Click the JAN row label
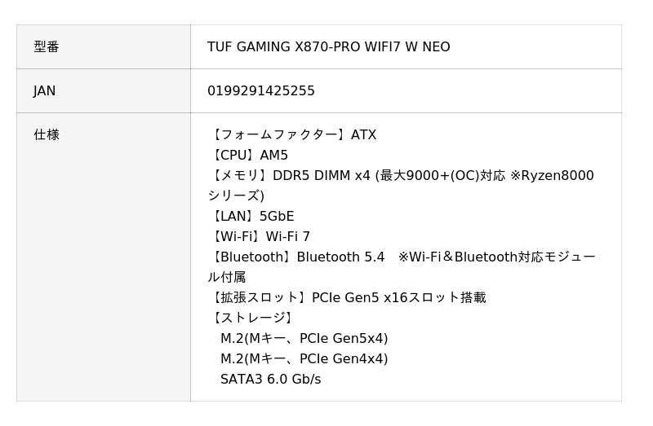Viewport: 653px width, 426px height. [x=45, y=91]
